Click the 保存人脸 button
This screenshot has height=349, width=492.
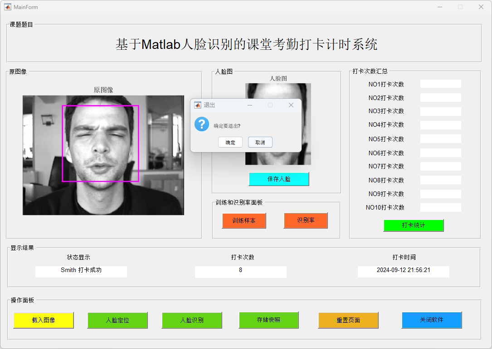point(279,179)
